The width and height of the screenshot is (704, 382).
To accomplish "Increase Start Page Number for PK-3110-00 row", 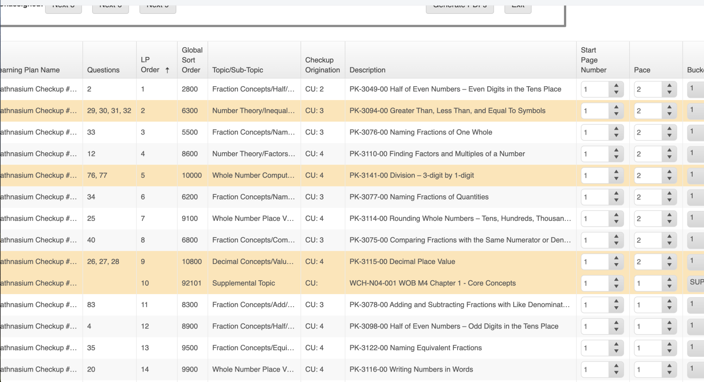I will 616,151.
